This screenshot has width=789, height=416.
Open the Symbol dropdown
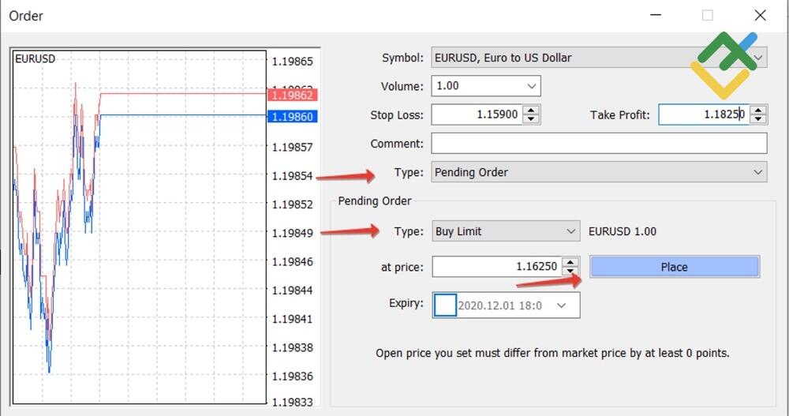(758, 58)
